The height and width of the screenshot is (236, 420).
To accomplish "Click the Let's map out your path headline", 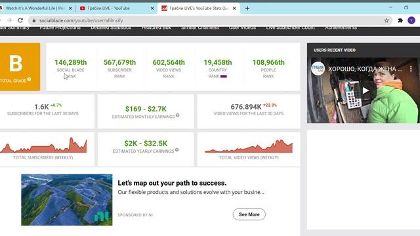I will pyautogui.click(x=172, y=183).
